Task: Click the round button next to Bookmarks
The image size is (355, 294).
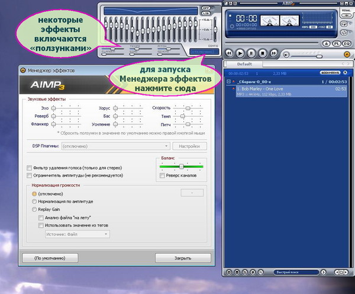Action: tap(345, 72)
